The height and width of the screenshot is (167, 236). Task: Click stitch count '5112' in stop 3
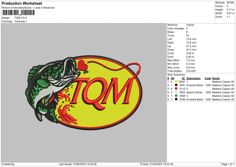pos(182,89)
